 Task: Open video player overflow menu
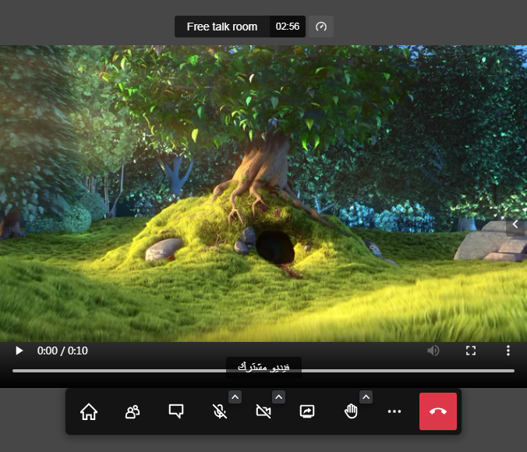[508, 351]
